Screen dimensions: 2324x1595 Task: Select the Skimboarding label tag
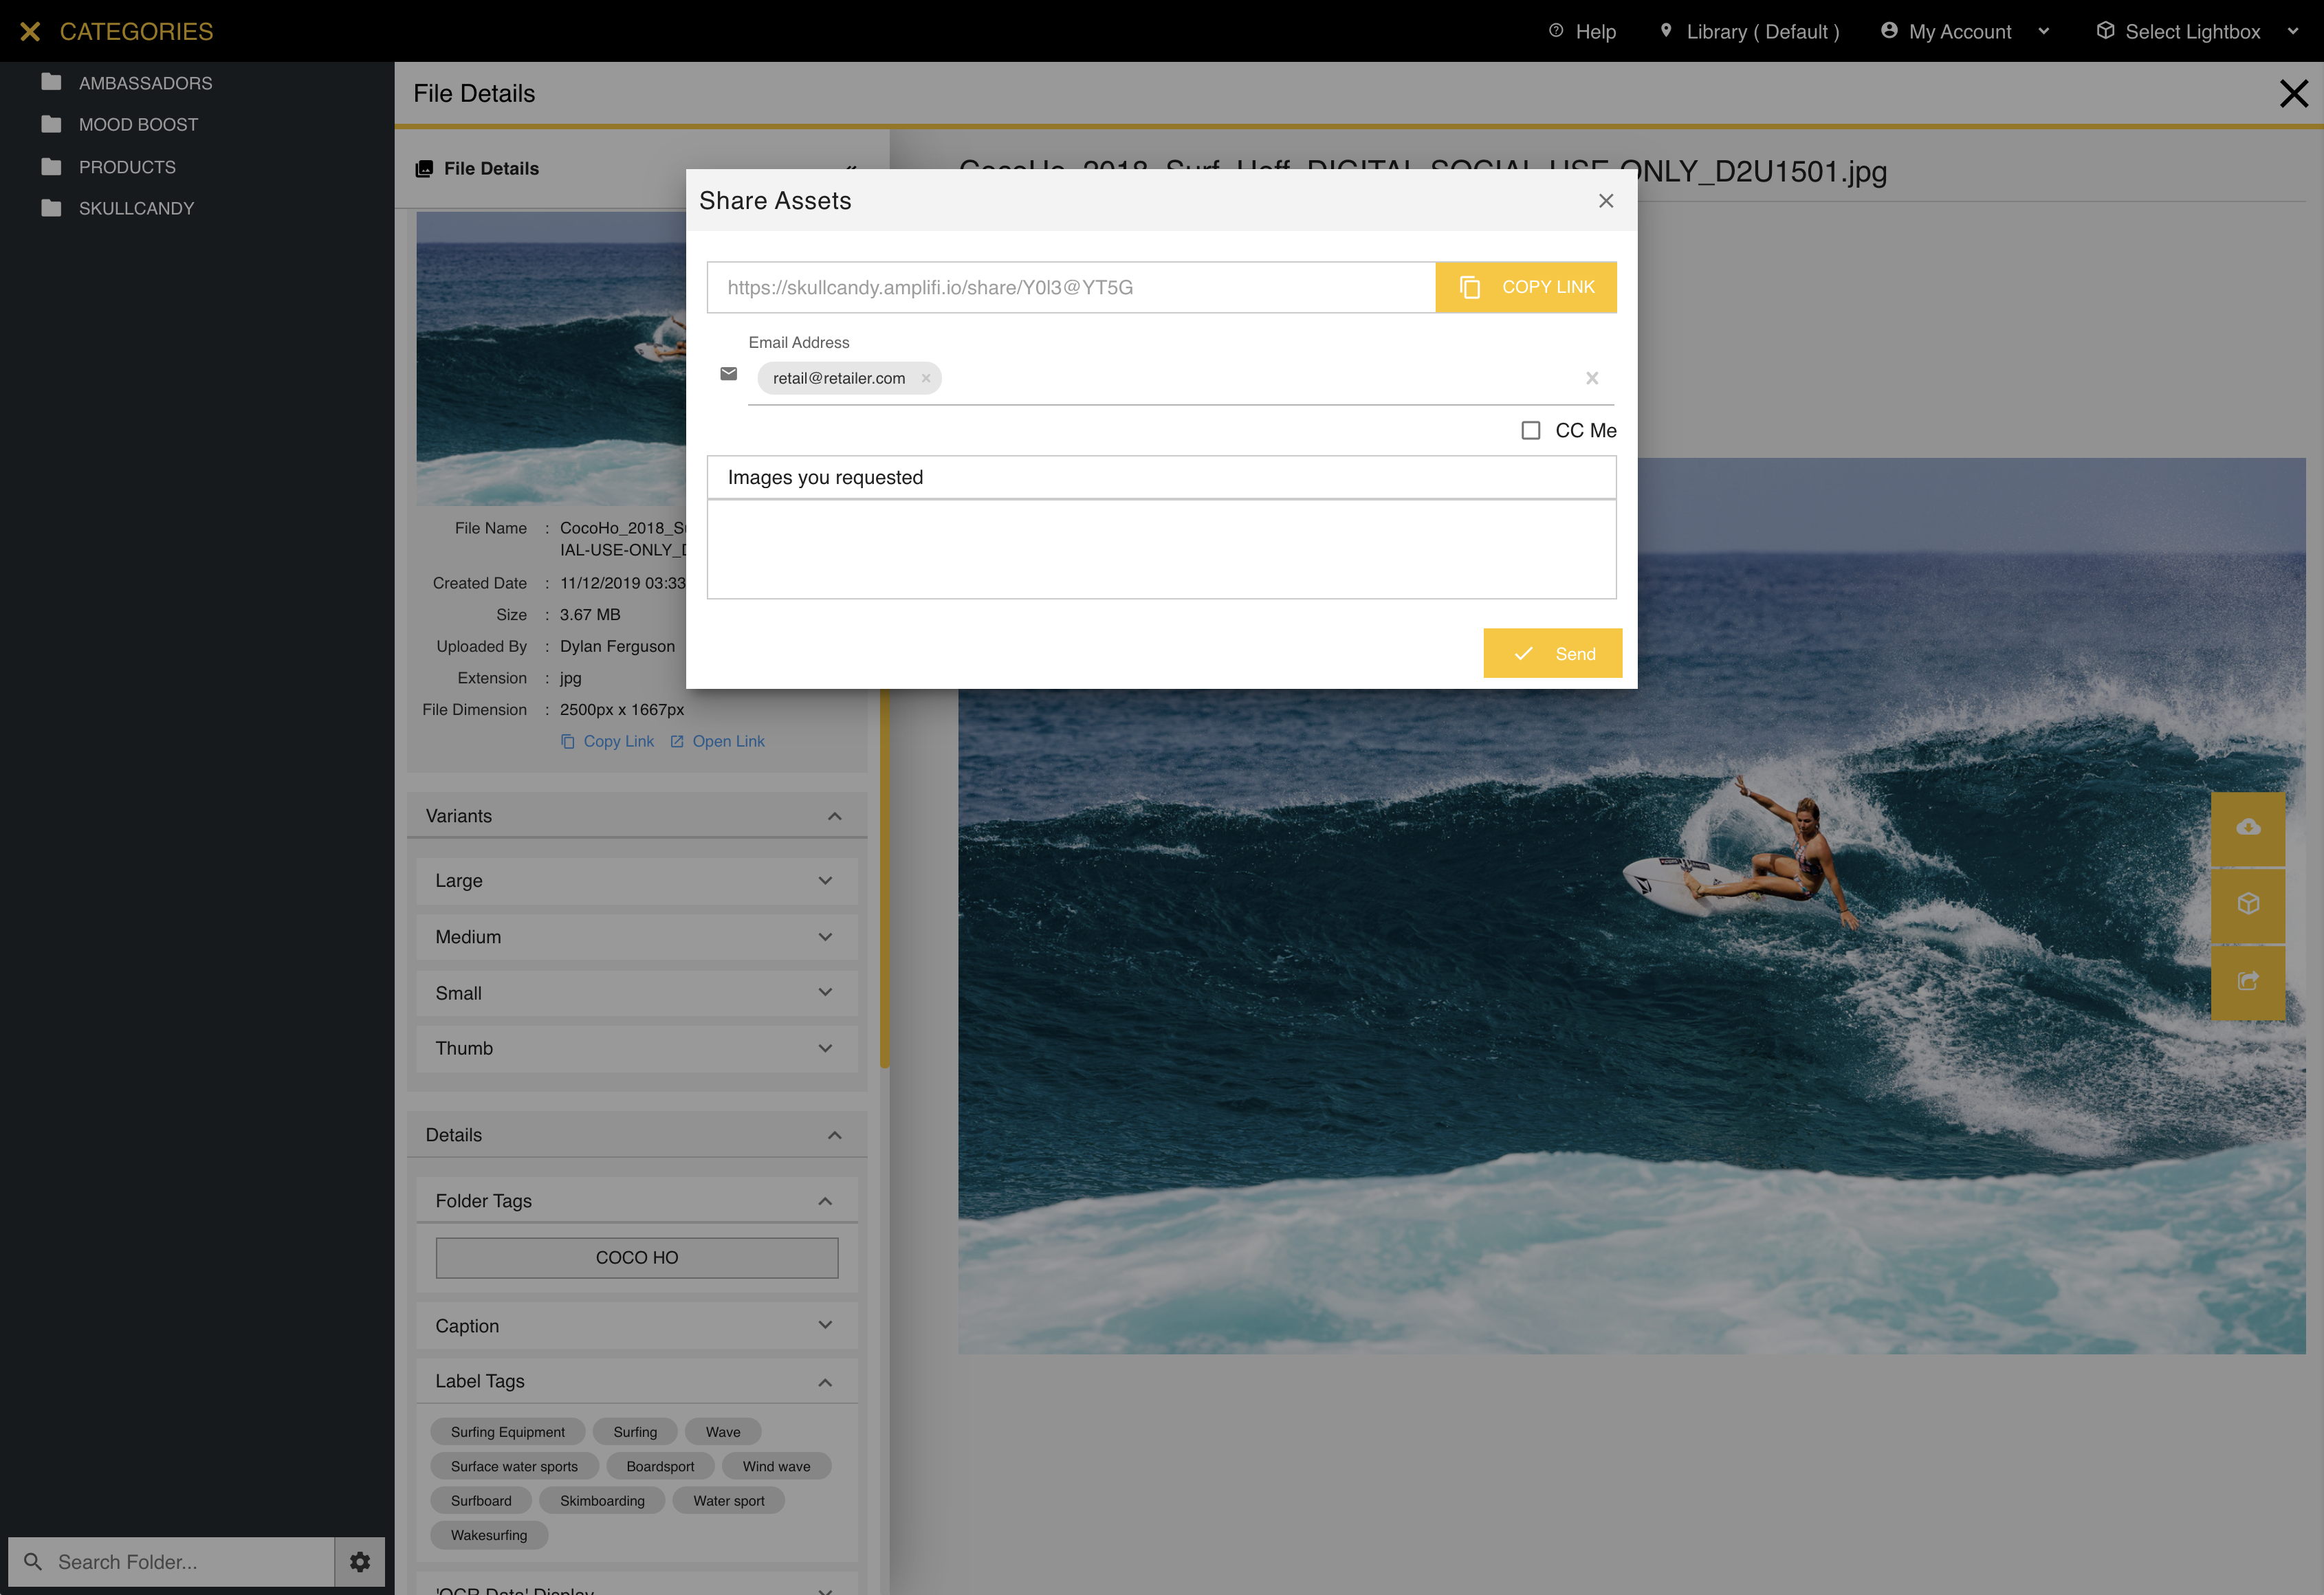(x=602, y=1502)
